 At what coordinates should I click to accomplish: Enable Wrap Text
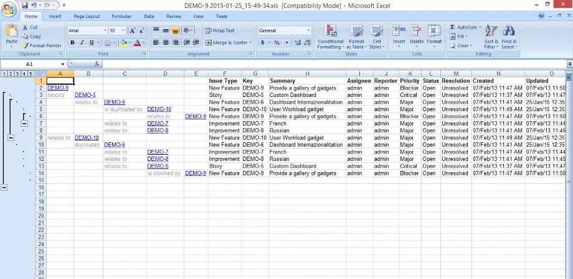coord(220,30)
